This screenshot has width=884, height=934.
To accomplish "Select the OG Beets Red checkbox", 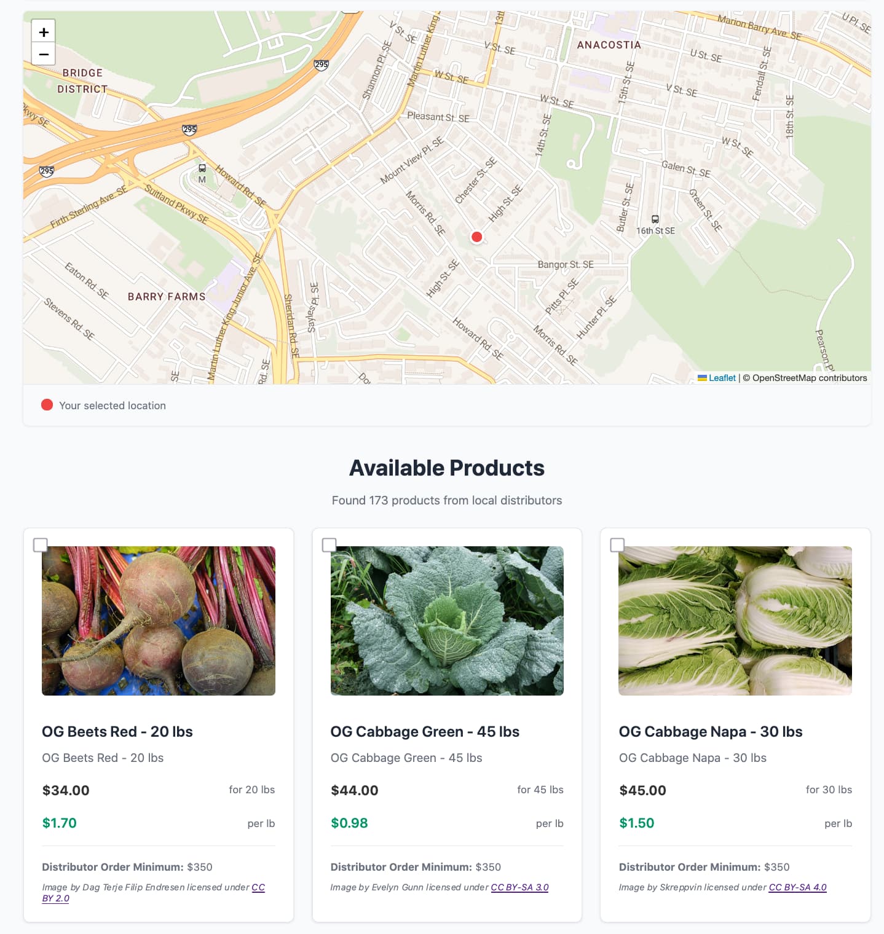I will 41,545.
